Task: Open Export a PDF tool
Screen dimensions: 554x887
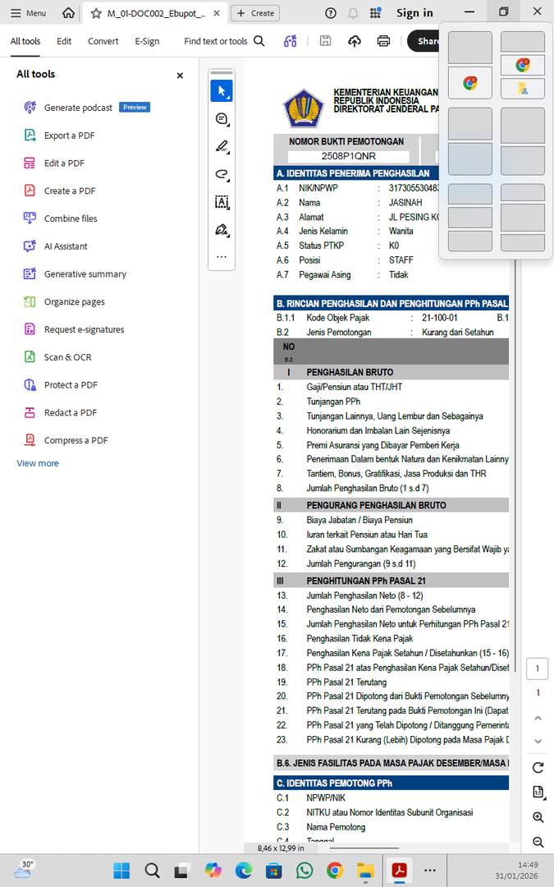Action: (x=70, y=136)
